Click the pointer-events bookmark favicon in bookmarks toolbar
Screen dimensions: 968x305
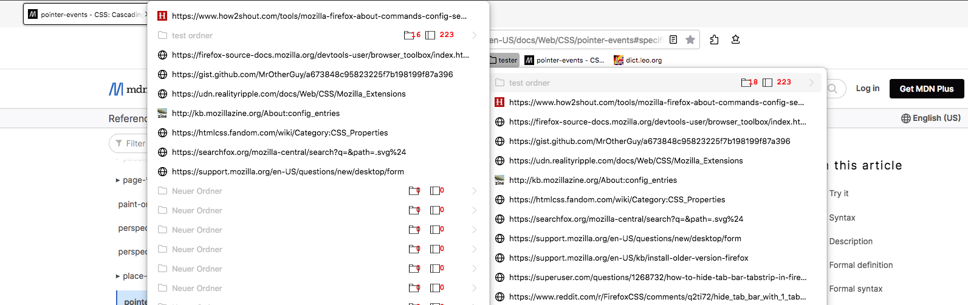[x=529, y=60]
